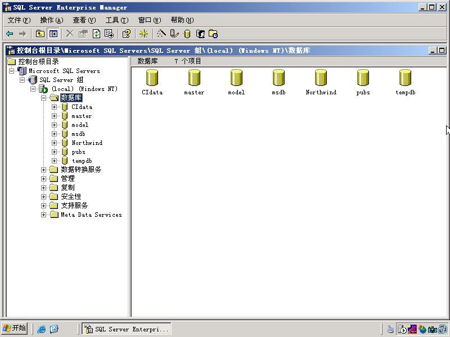Expand the master database in tree
The image size is (450, 337).
coord(54,116)
